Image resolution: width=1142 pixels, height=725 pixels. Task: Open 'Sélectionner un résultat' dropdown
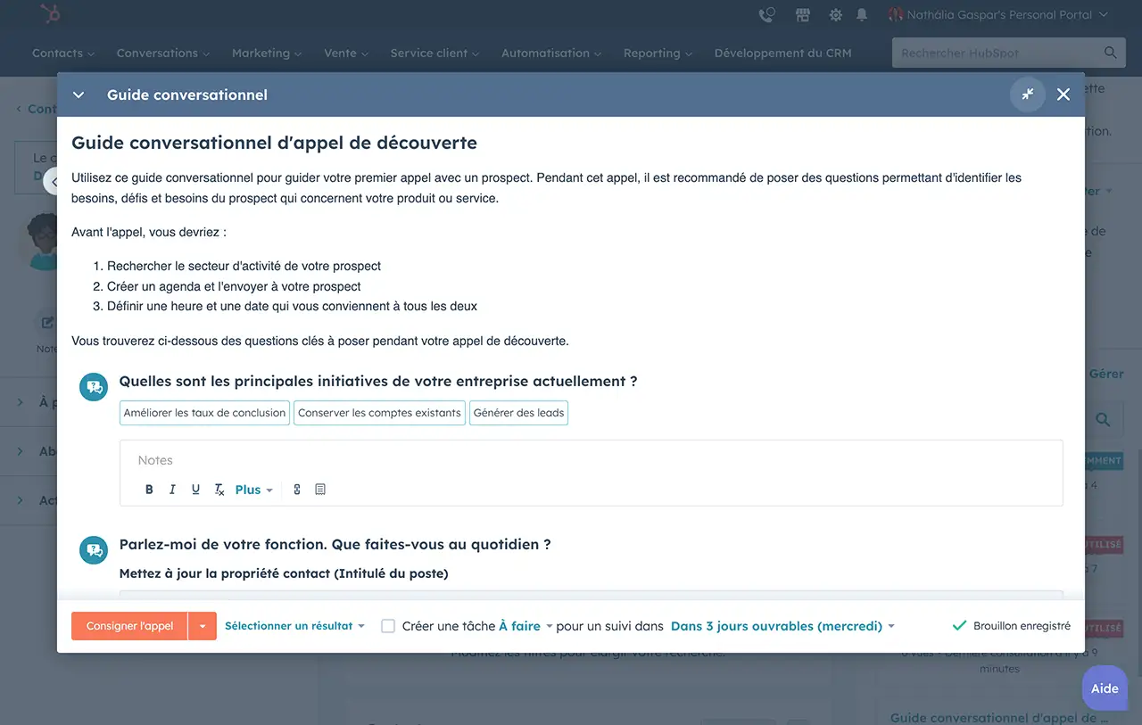pos(294,626)
